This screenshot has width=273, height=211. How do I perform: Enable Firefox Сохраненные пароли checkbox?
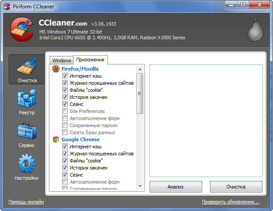point(65,125)
